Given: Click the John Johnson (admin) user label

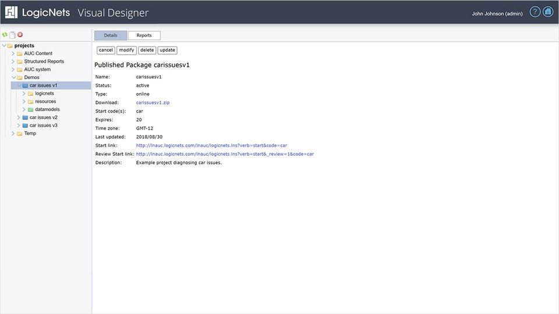Looking at the screenshot, I should point(497,13).
